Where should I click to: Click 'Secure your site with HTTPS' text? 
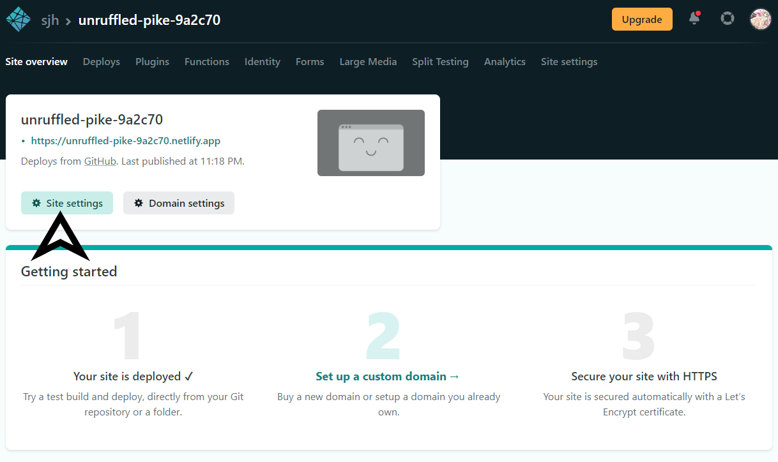point(644,376)
